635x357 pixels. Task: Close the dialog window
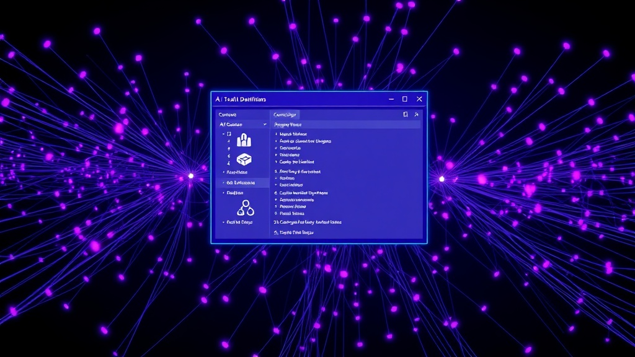coord(419,99)
